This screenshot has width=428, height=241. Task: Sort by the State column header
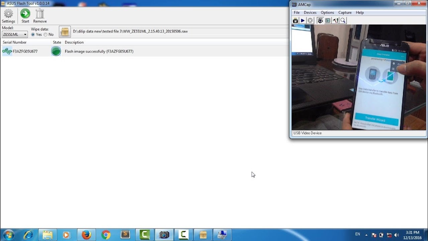(x=57, y=42)
